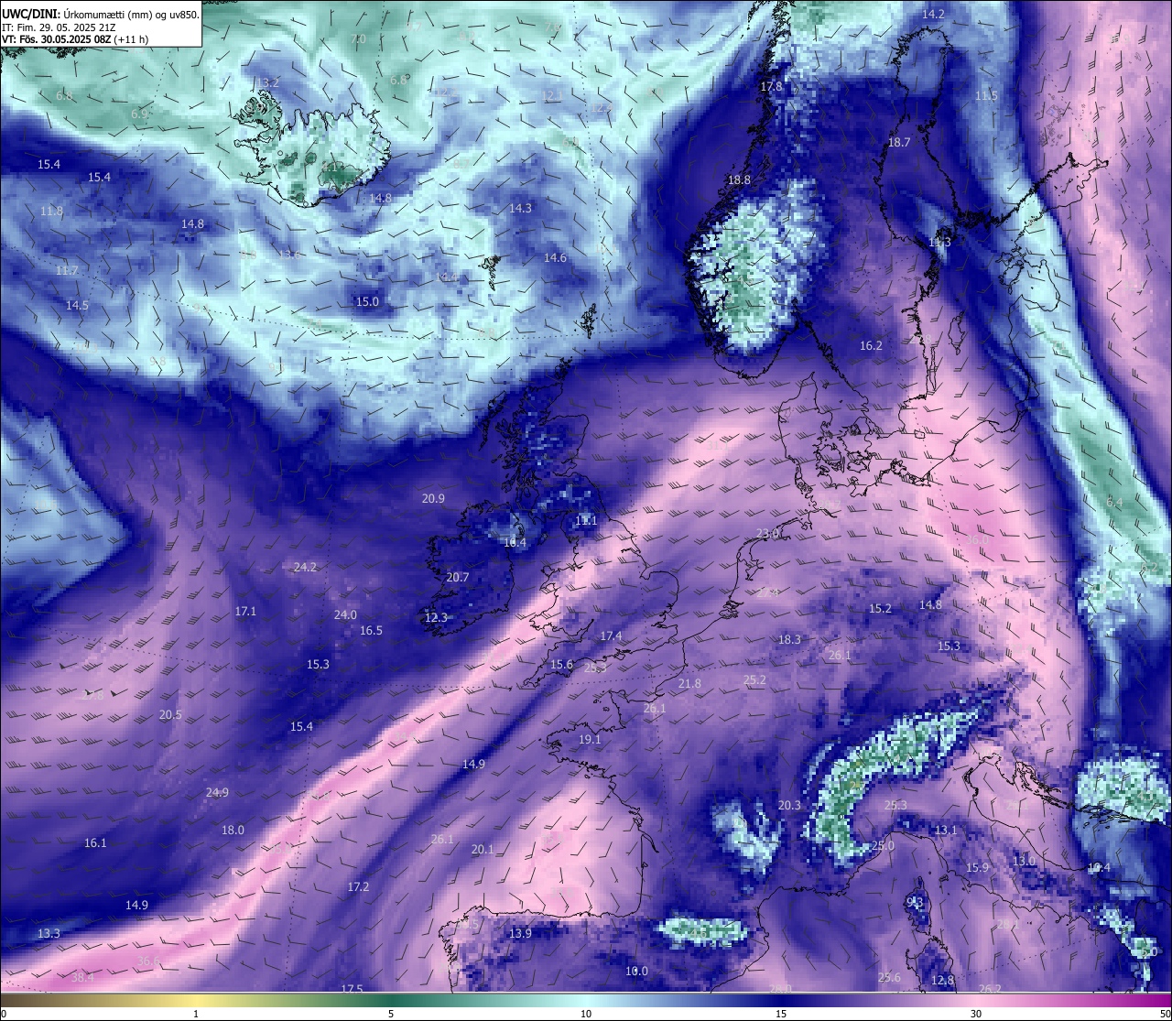Click the 14.5 value near the left edge
This screenshot has width=1172, height=1021.
77,306
